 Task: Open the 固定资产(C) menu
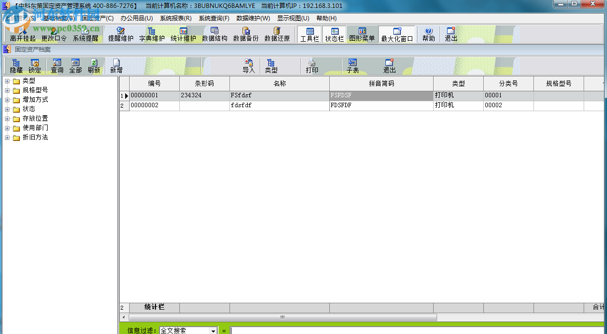[x=98, y=18]
